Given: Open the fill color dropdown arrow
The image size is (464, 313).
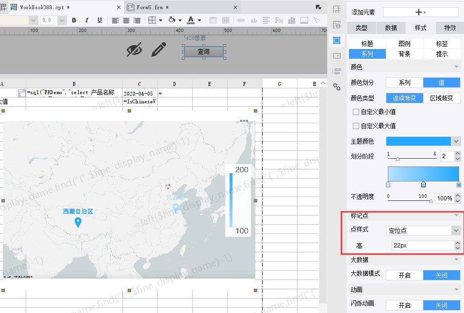Looking at the screenshot, I should pyautogui.click(x=180, y=20).
